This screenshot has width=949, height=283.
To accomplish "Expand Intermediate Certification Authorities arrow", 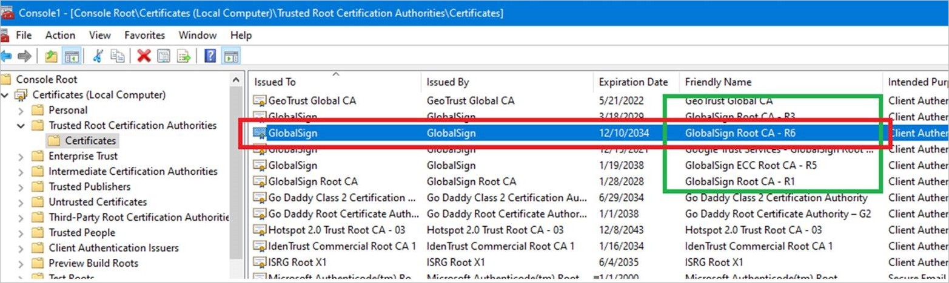I will (x=22, y=172).
